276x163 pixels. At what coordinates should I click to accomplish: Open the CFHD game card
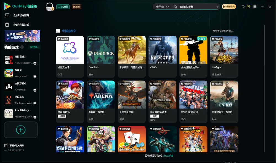point(163,56)
